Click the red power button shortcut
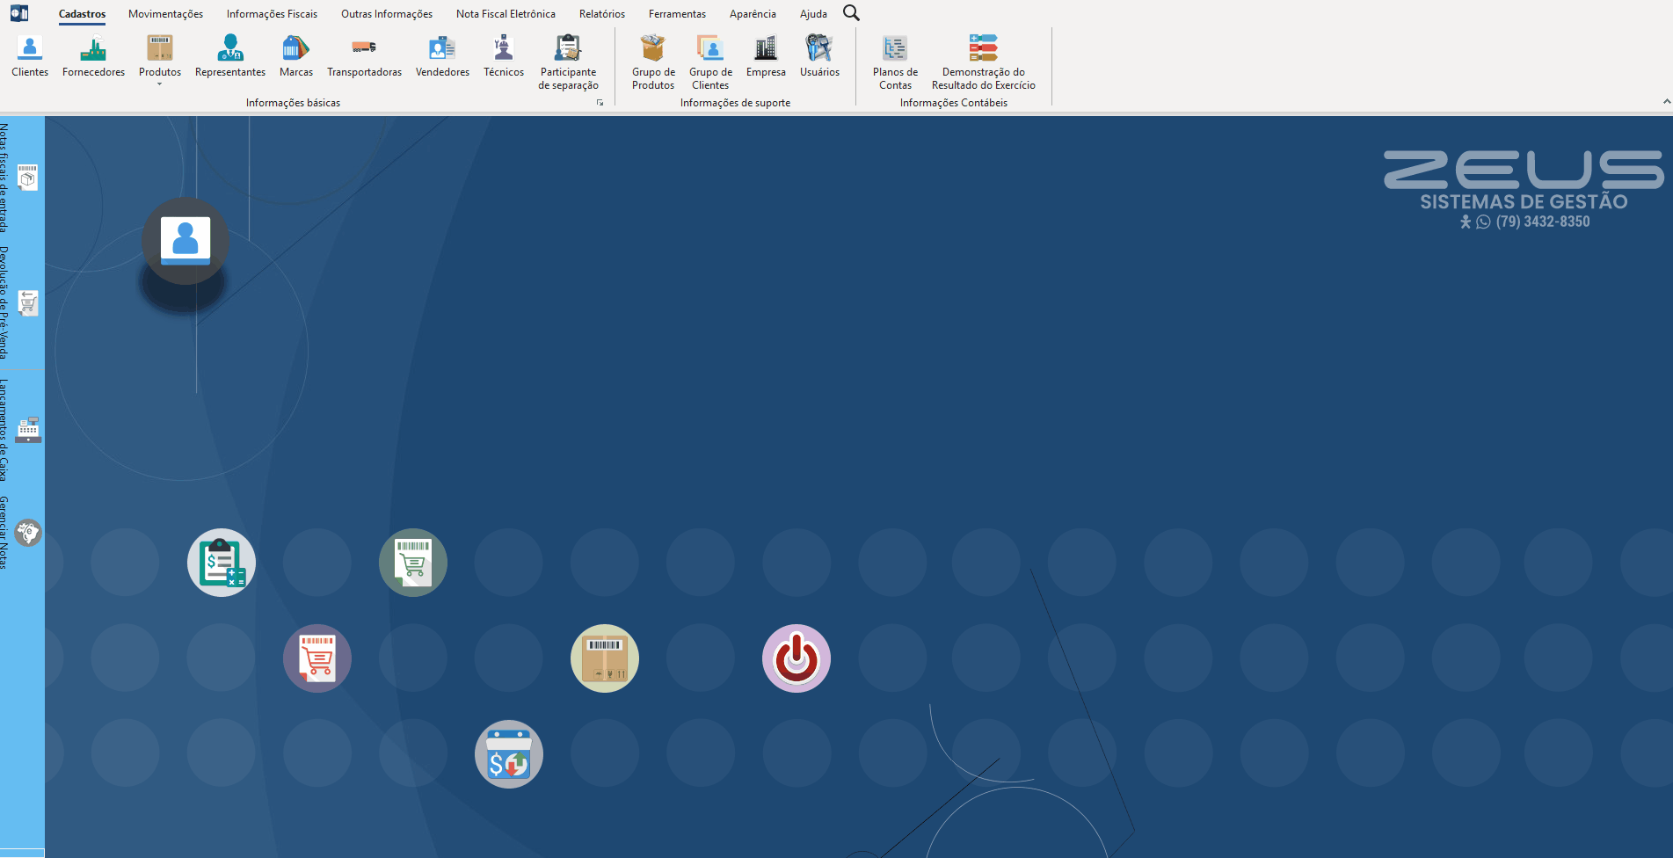Screen dimensions: 1673x858 (796, 658)
